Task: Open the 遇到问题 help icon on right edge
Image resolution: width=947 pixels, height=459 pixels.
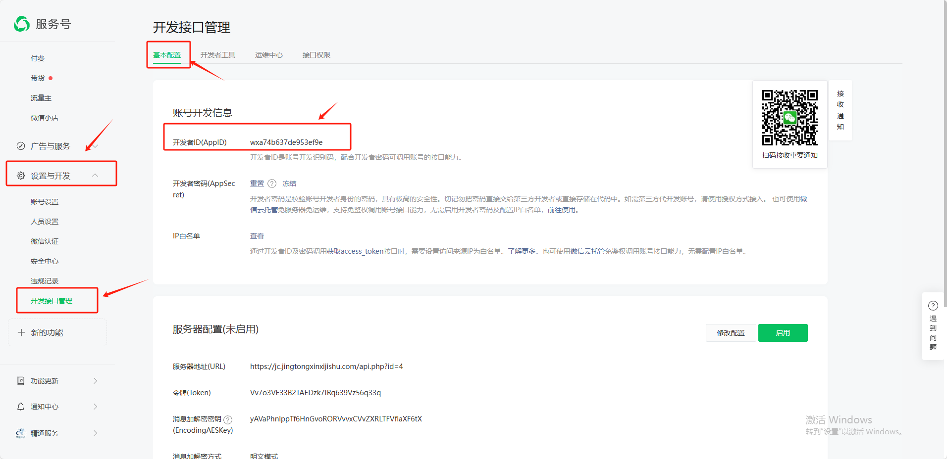Action: (x=933, y=306)
